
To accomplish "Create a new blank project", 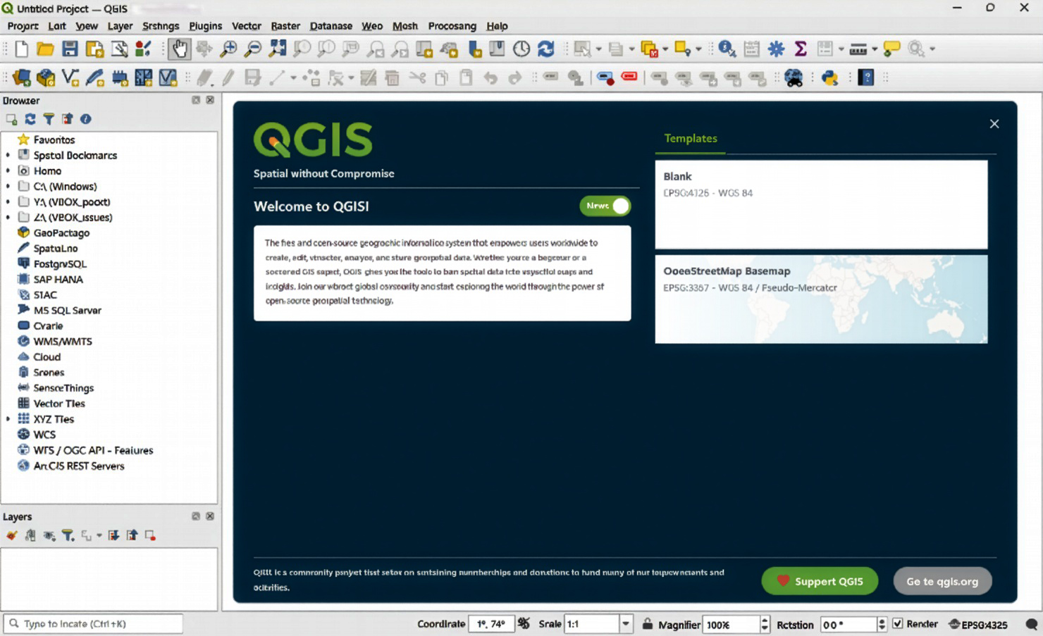I will [x=21, y=49].
